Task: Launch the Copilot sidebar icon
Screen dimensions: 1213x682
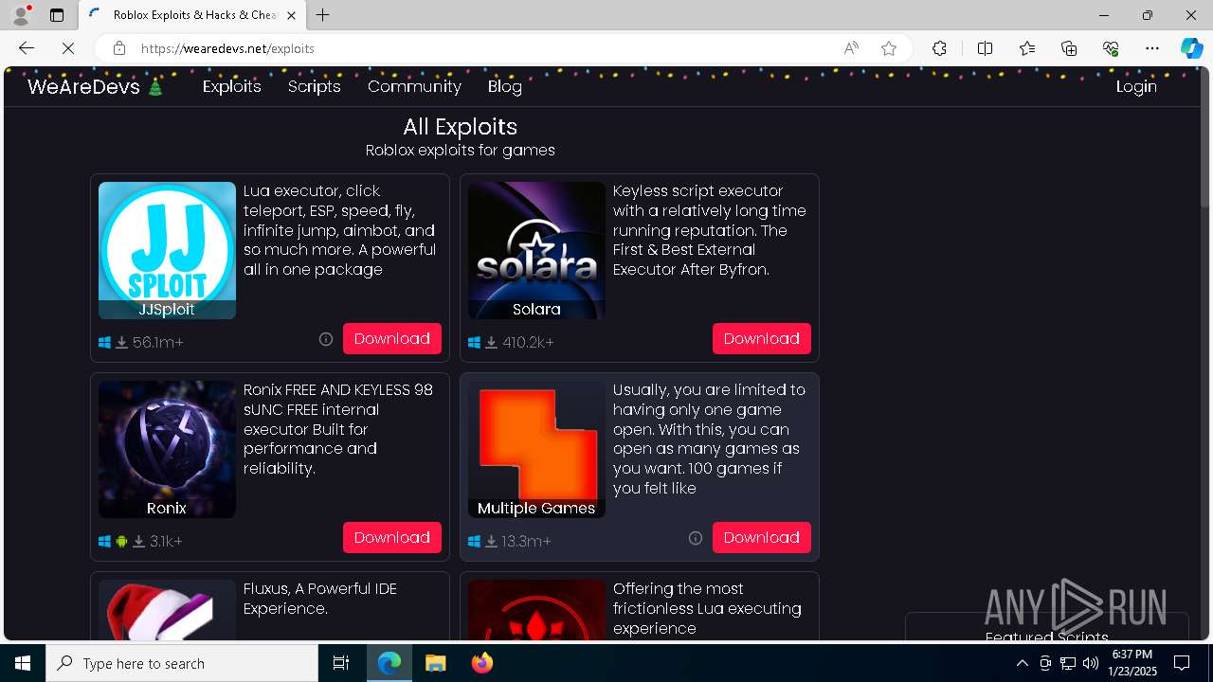Action: (x=1191, y=48)
